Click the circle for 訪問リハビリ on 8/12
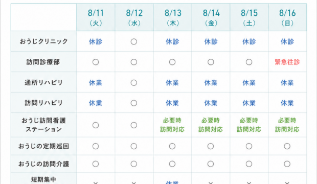The height and width of the screenshot is (184, 317). click(x=133, y=103)
